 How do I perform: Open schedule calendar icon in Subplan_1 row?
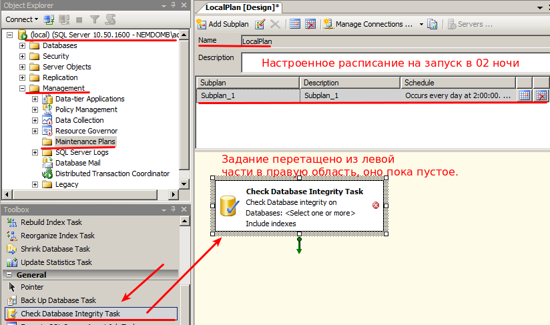(525, 95)
